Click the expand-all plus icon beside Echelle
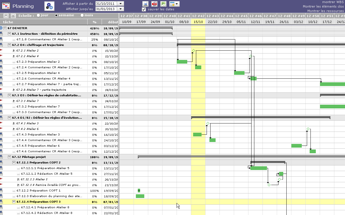The image size is (345, 215). click(13, 16)
